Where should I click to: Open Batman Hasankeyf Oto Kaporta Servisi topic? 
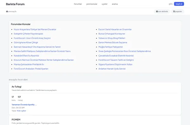click(x=37, y=47)
